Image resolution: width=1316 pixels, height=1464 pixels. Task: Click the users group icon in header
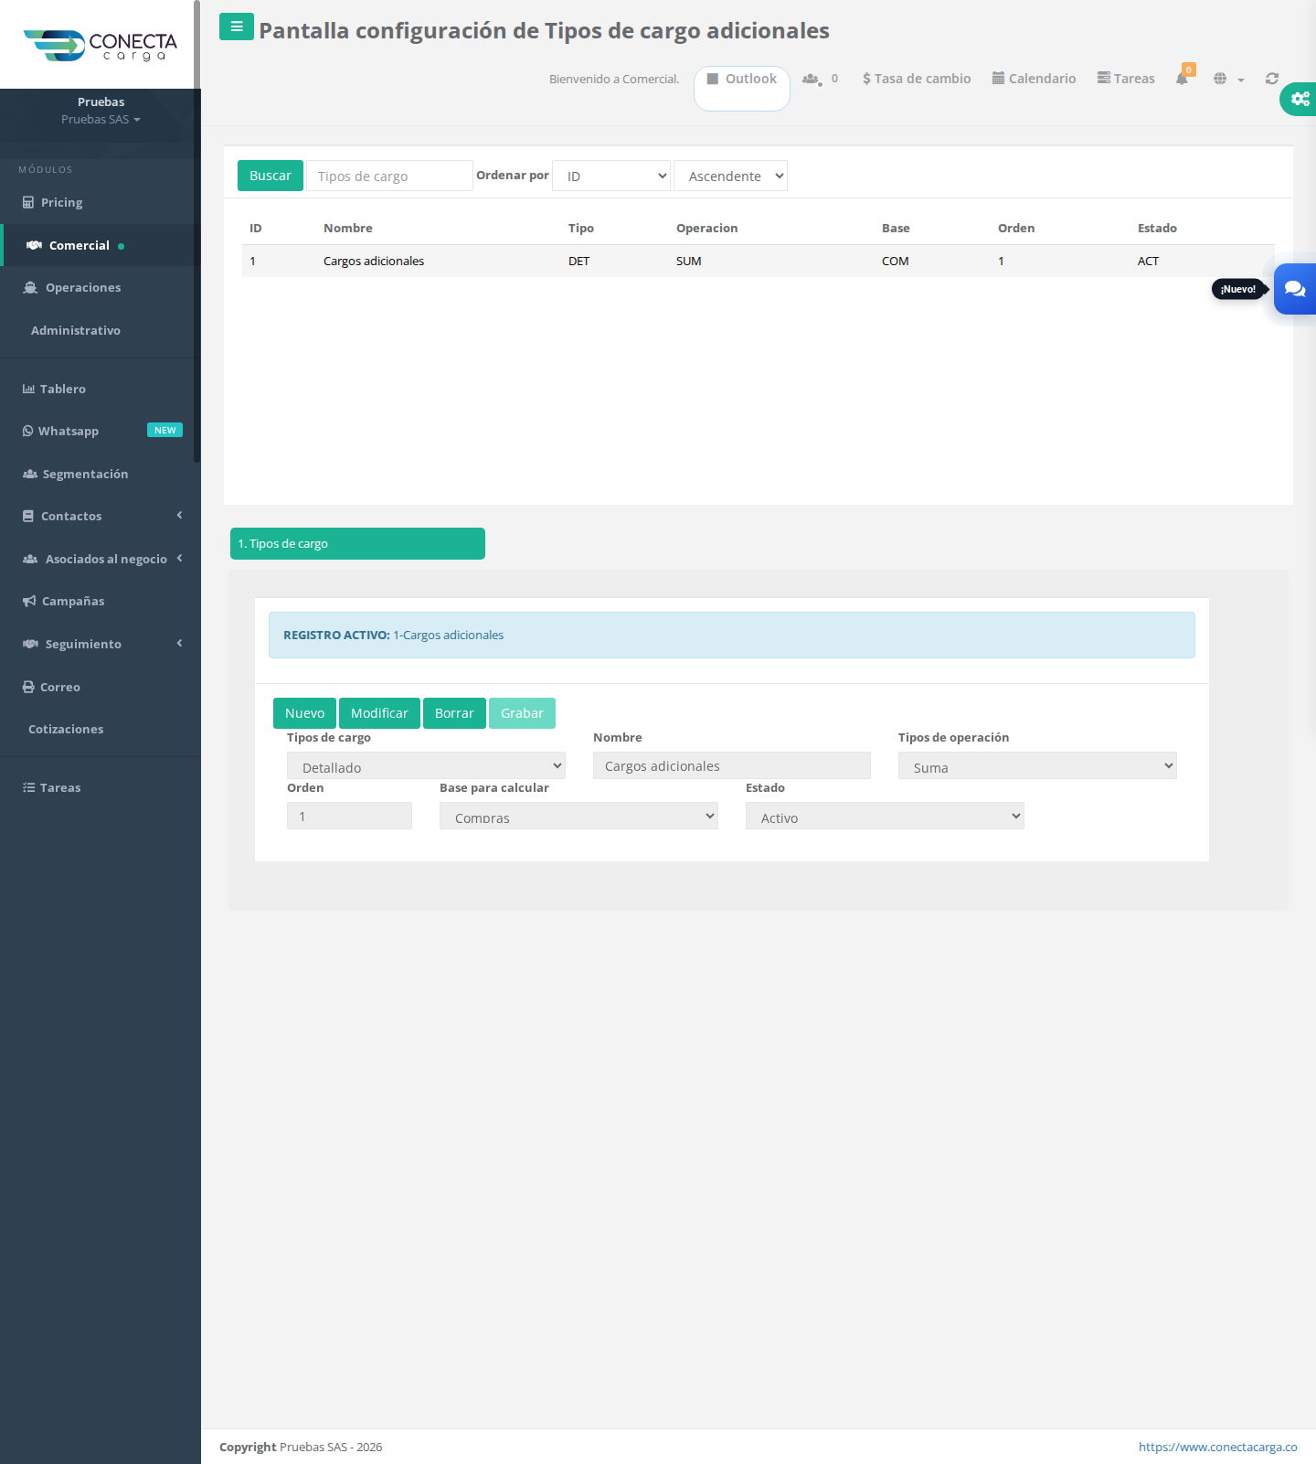click(812, 79)
